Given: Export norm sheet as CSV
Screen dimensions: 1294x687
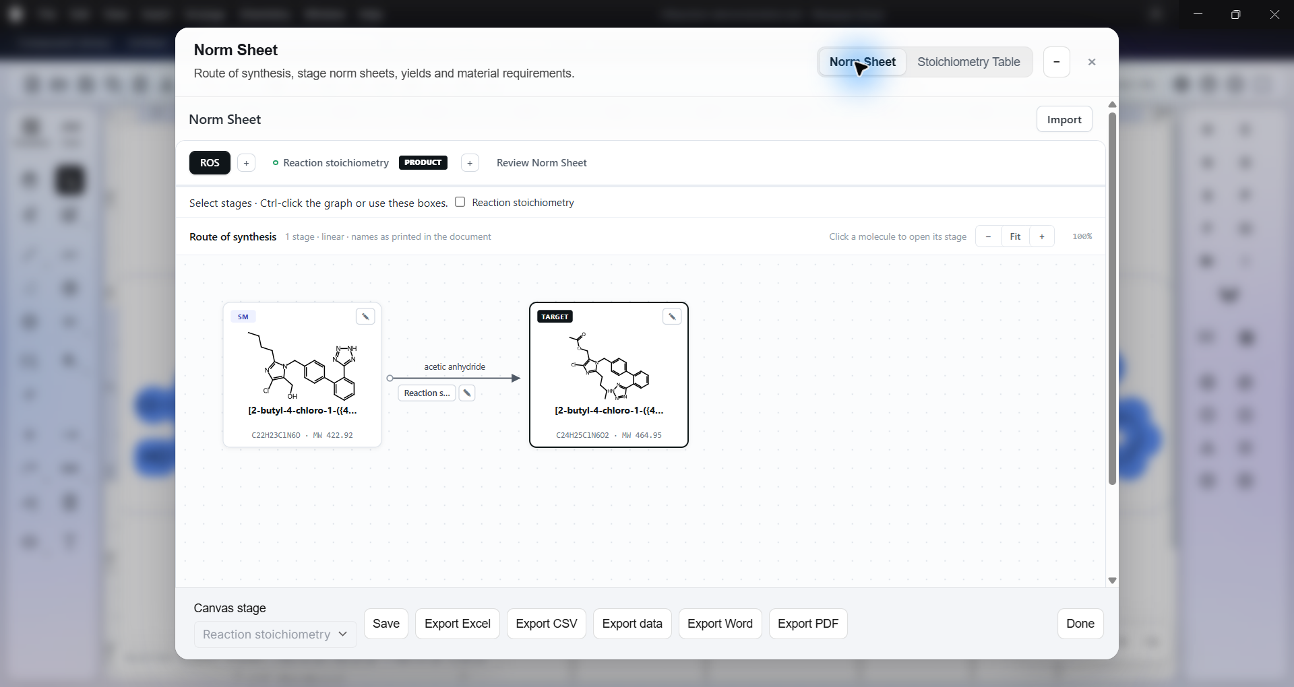Looking at the screenshot, I should tap(547, 624).
